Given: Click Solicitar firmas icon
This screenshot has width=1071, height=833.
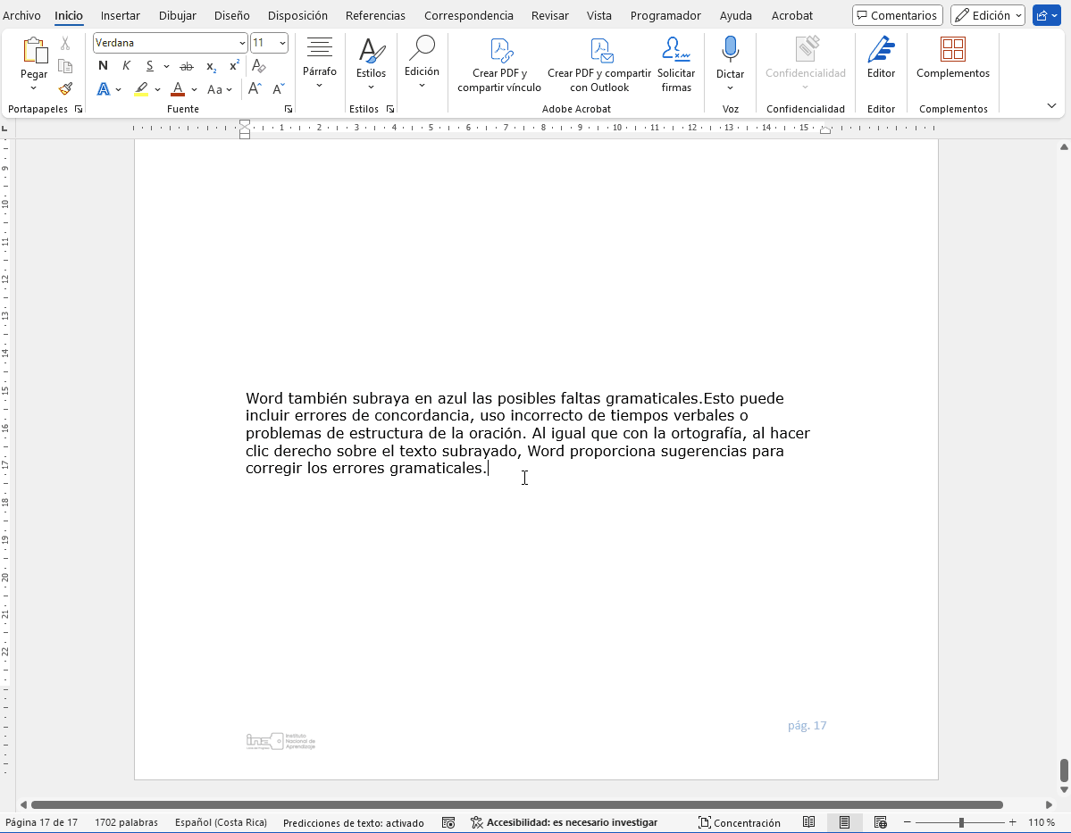Looking at the screenshot, I should pyautogui.click(x=676, y=65).
